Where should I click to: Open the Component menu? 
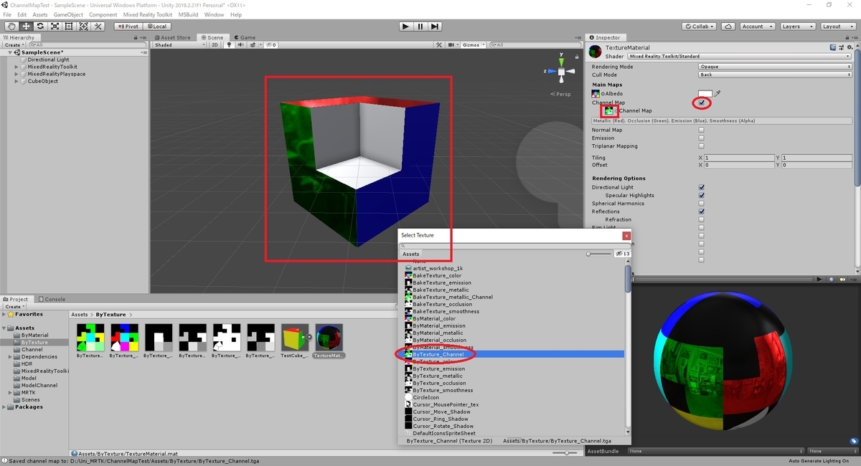coord(103,14)
